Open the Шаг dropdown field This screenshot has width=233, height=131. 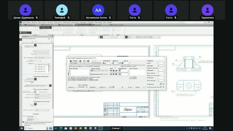[127, 63]
